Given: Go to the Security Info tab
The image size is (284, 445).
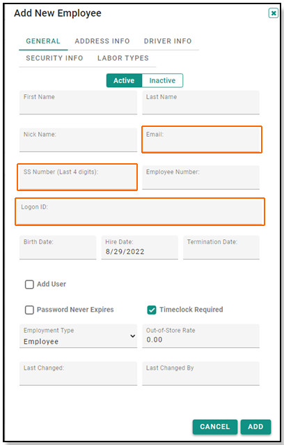Looking at the screenshot, I should click(54, 58).
